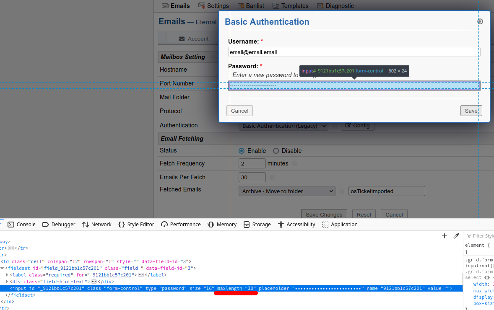Expand the label node in the HTML inspector

pos(7,275)
